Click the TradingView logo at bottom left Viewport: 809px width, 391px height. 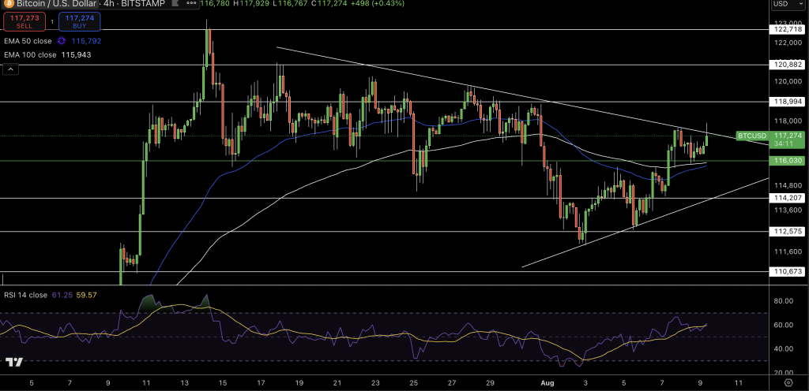coord(14,362)
